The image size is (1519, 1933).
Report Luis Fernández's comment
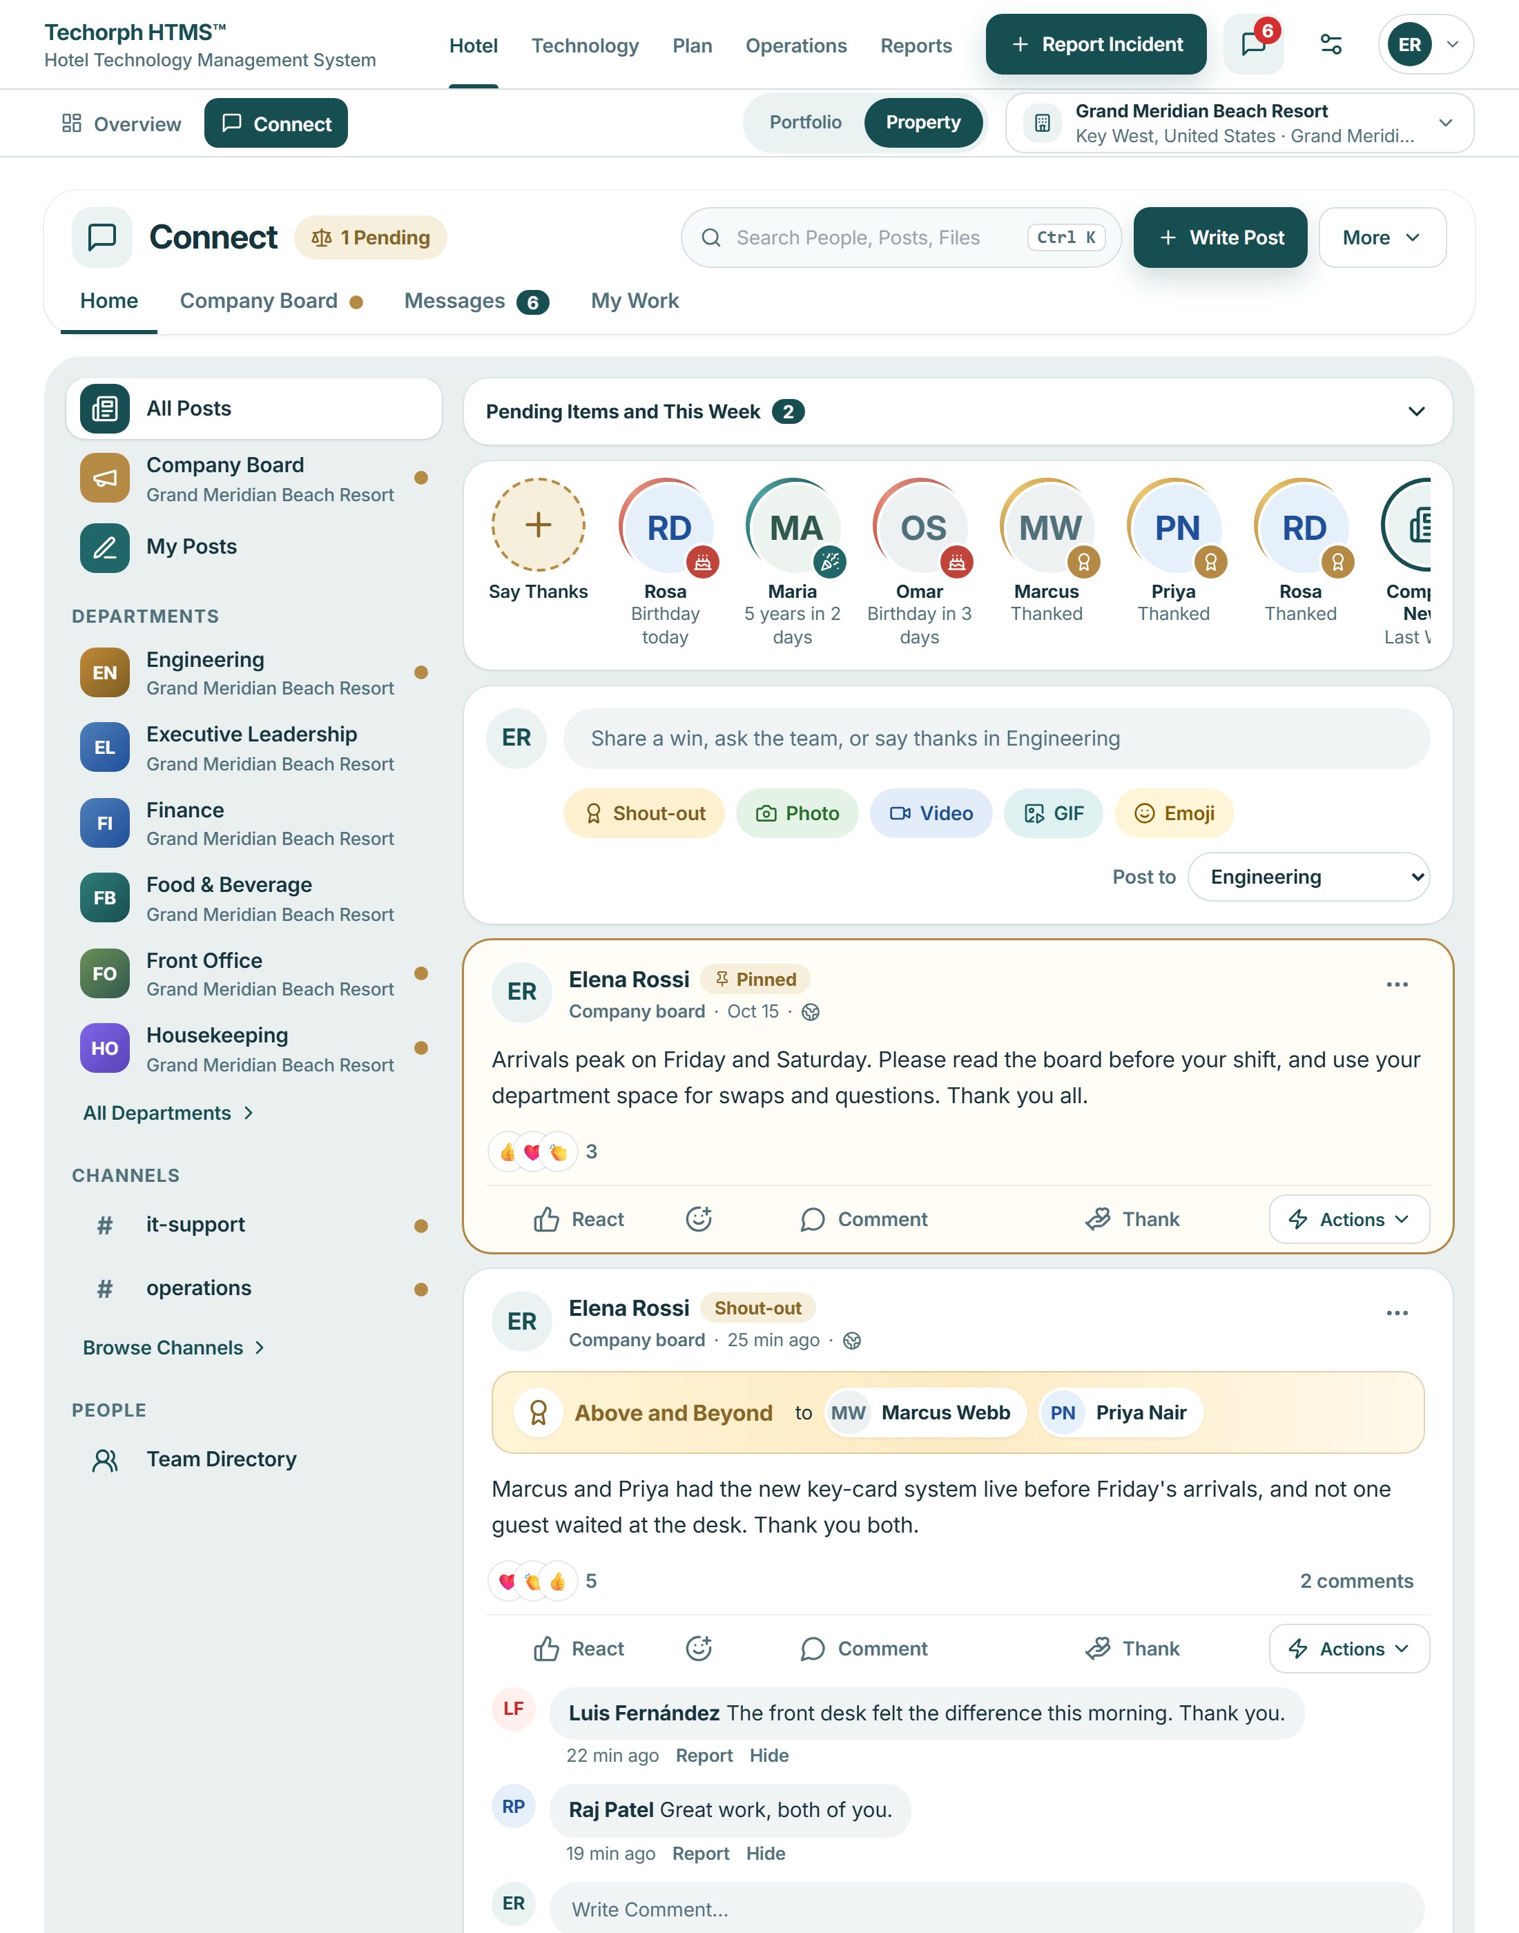click(x=704, y=1756)
